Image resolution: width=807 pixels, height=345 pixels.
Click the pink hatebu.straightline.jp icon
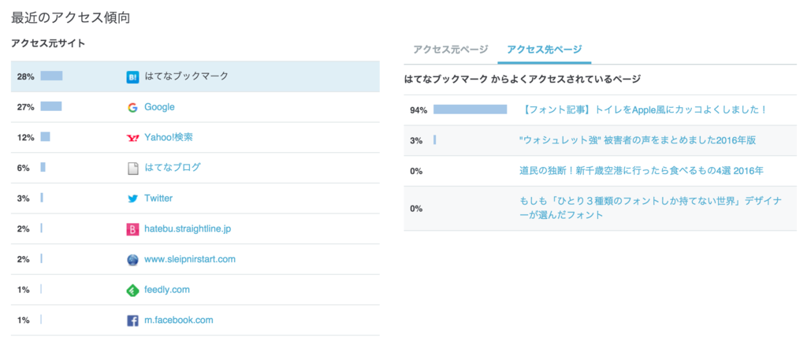[x=132, y=229]
